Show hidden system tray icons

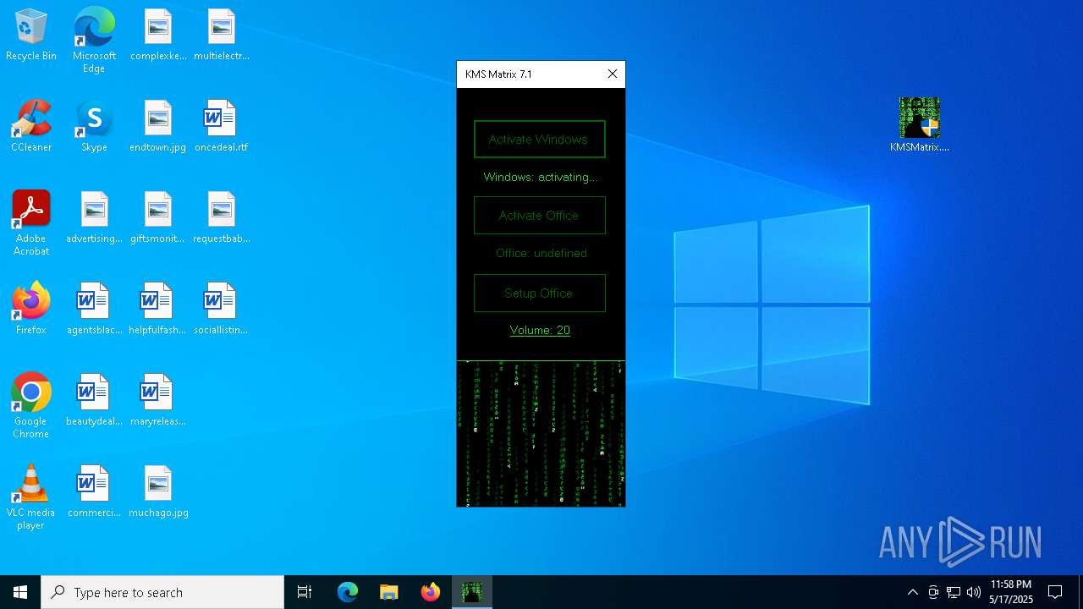(912, 592)
